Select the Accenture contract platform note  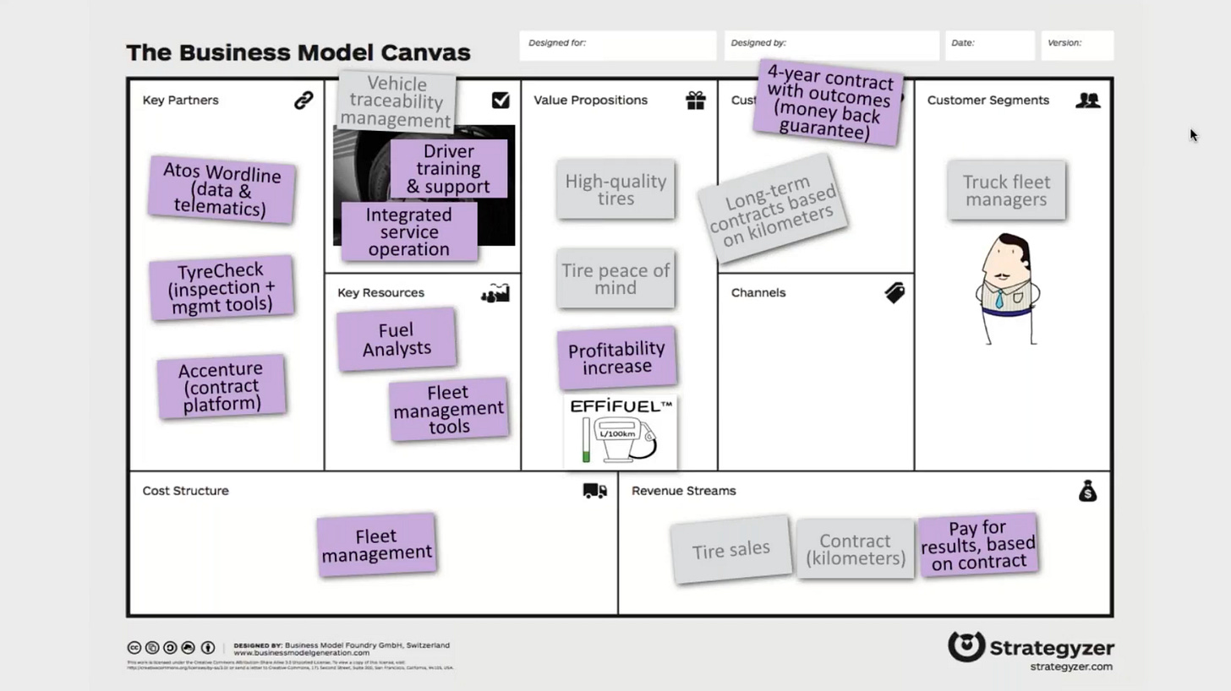pos(222,387)
